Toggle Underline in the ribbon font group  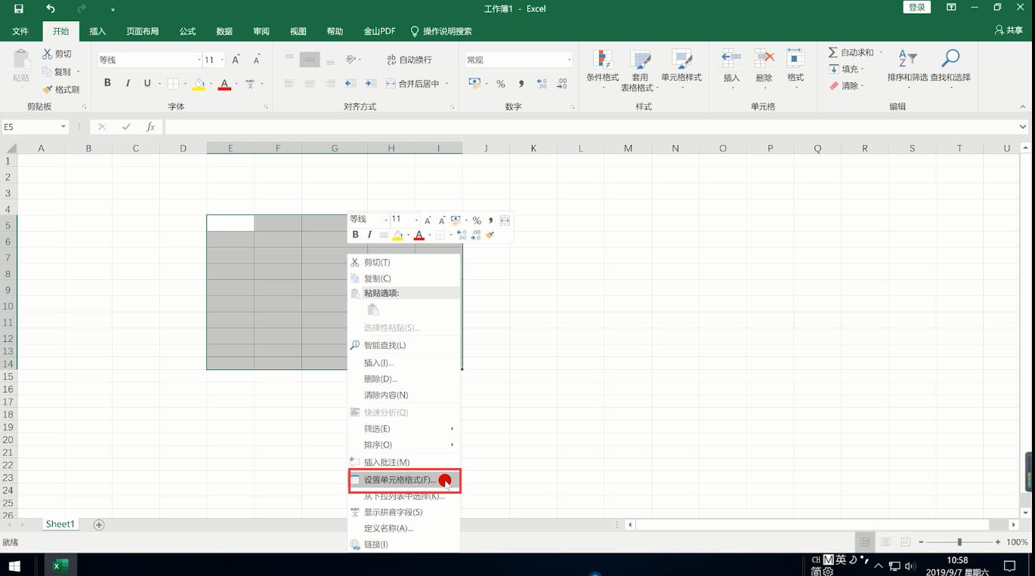(x=147, y=83)
